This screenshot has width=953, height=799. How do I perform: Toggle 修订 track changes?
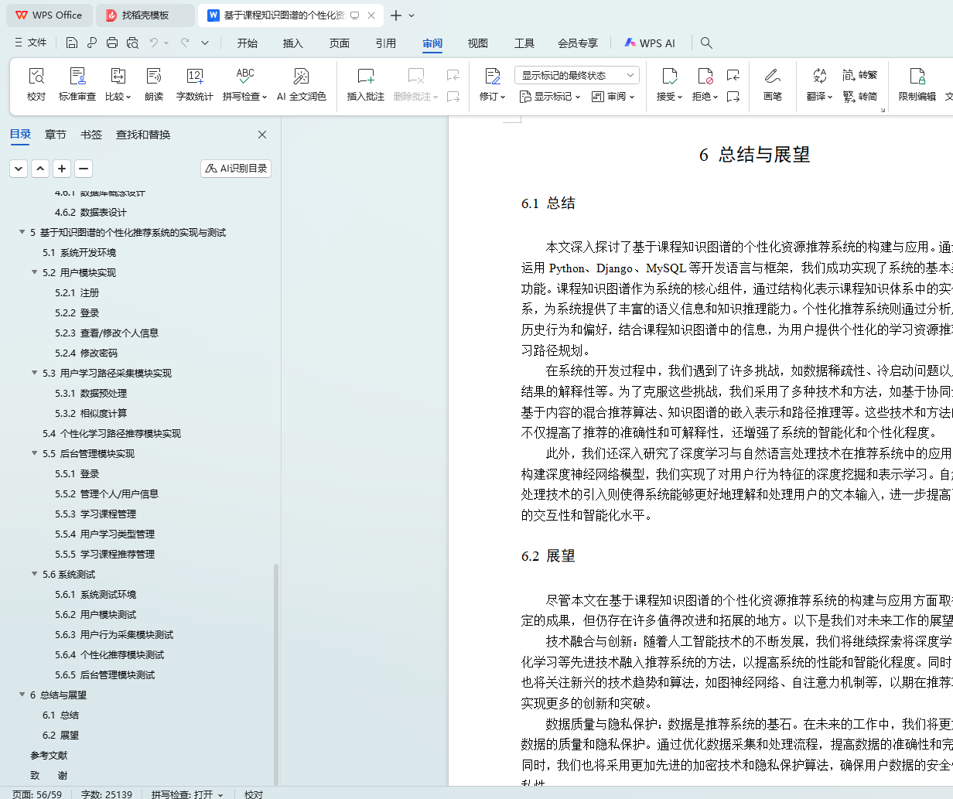pyautogui.click(x=493, y=84)
